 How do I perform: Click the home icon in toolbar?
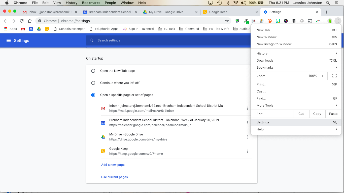coord(30,21)
